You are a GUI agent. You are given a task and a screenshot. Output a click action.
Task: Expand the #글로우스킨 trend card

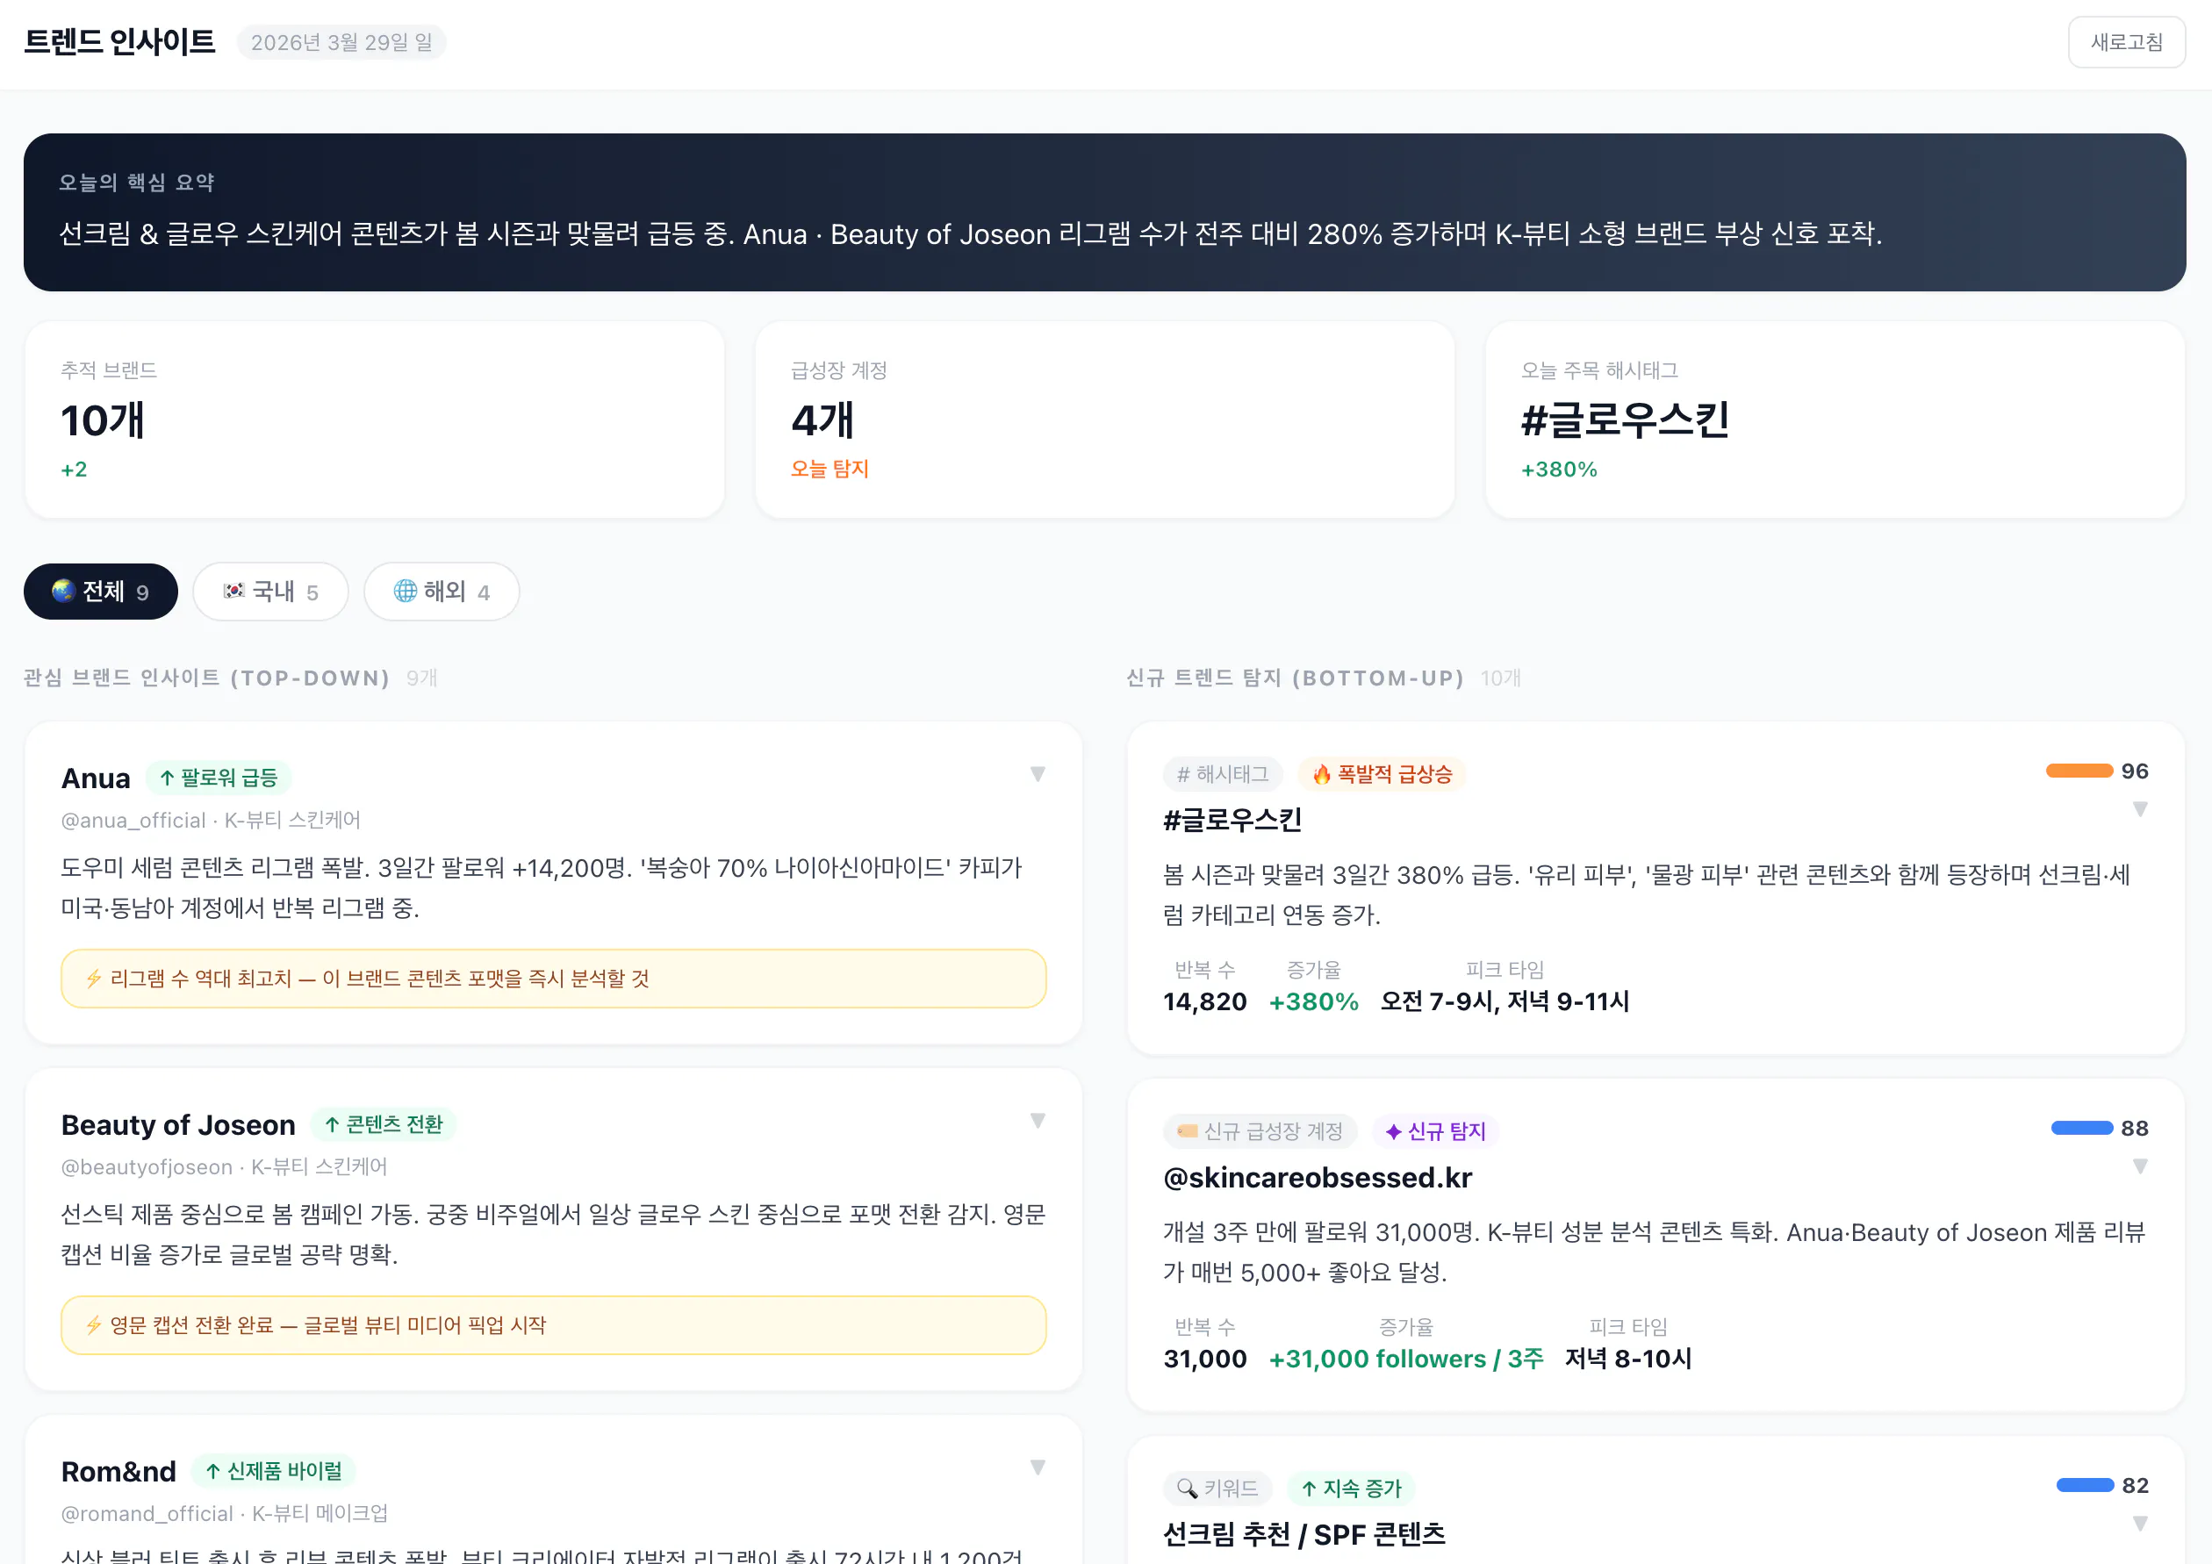click(x=2140, y=809)
